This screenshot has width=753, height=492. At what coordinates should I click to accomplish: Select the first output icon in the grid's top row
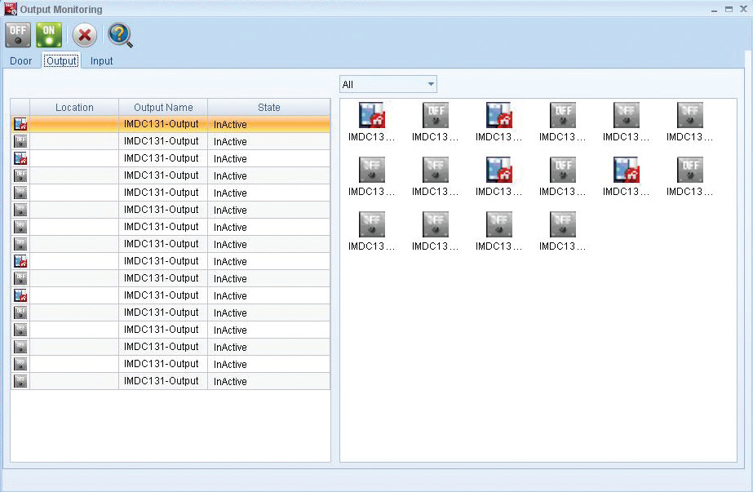pos(371,116)
